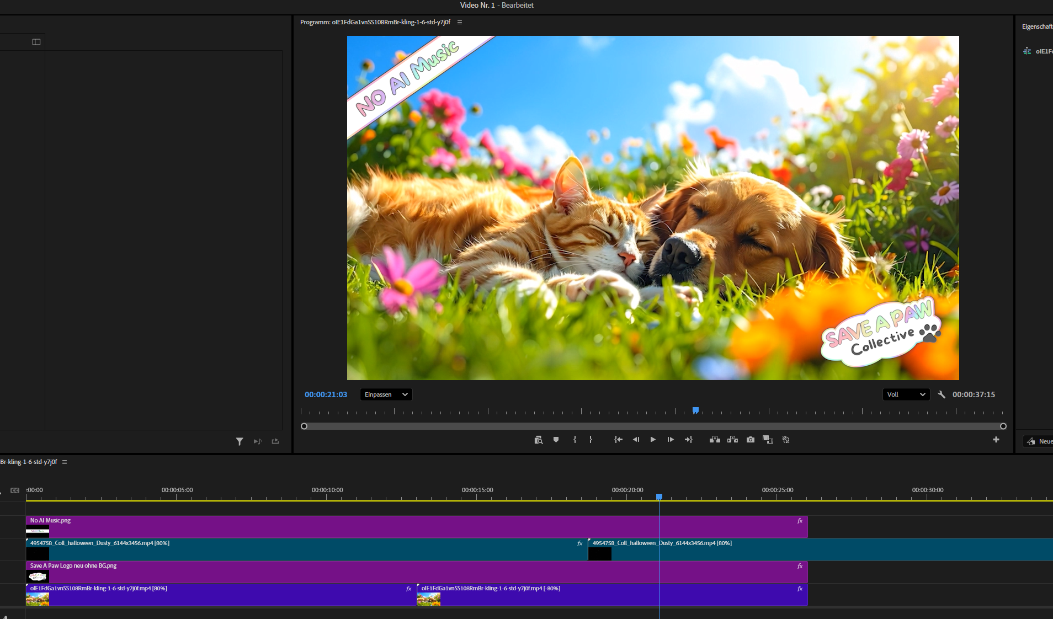This screenshot has width=1053, height=619.
Task: Click the Mark Out brace icon
Action: [591, 440]
